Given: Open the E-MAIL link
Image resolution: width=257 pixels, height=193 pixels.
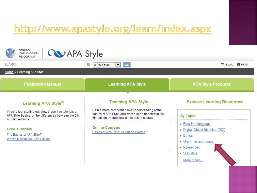Looking at the screenshot, I should click(x=229, y=65).
